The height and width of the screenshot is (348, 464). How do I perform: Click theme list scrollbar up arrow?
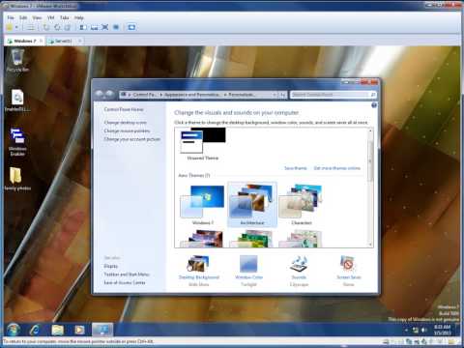tap(370, 130)
